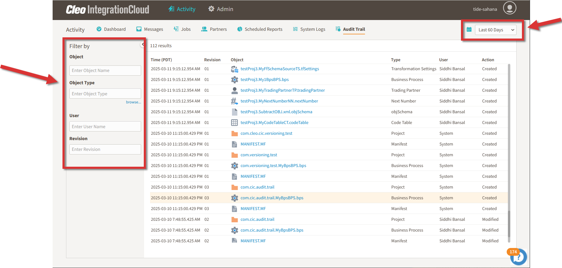Click gear icon beside testProj3.My1BpsBPS.bps
The width and height of the screenshot is (562, 268).
[235, 80]
